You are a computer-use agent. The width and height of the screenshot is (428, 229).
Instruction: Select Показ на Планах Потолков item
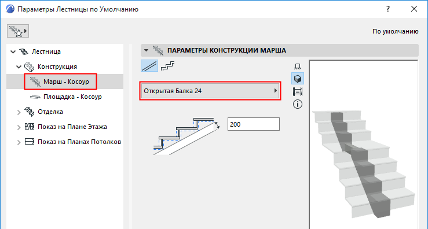coord(79,142)
